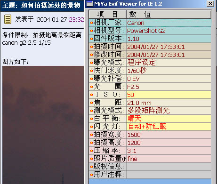
Task: Click the orange bullet beside 闪光灯
Action: tap(91, 127)
